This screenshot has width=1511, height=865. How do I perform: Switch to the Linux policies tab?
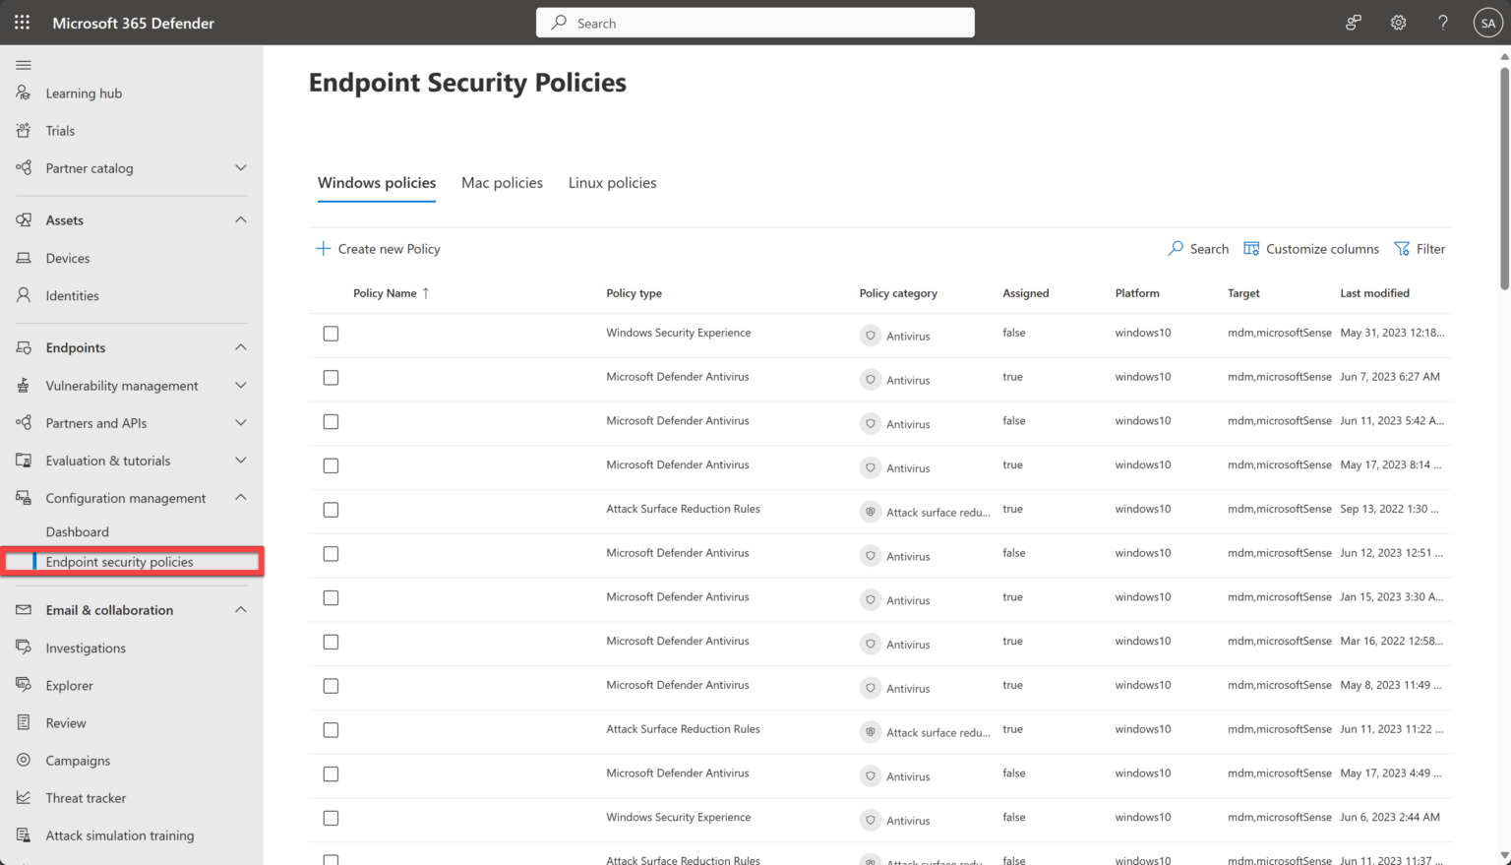pos(612,183)
